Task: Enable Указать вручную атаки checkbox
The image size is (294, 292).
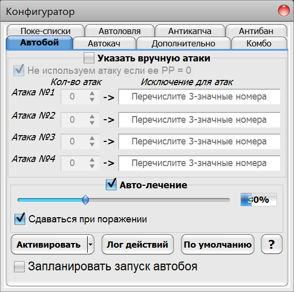Action: (89, 58)
